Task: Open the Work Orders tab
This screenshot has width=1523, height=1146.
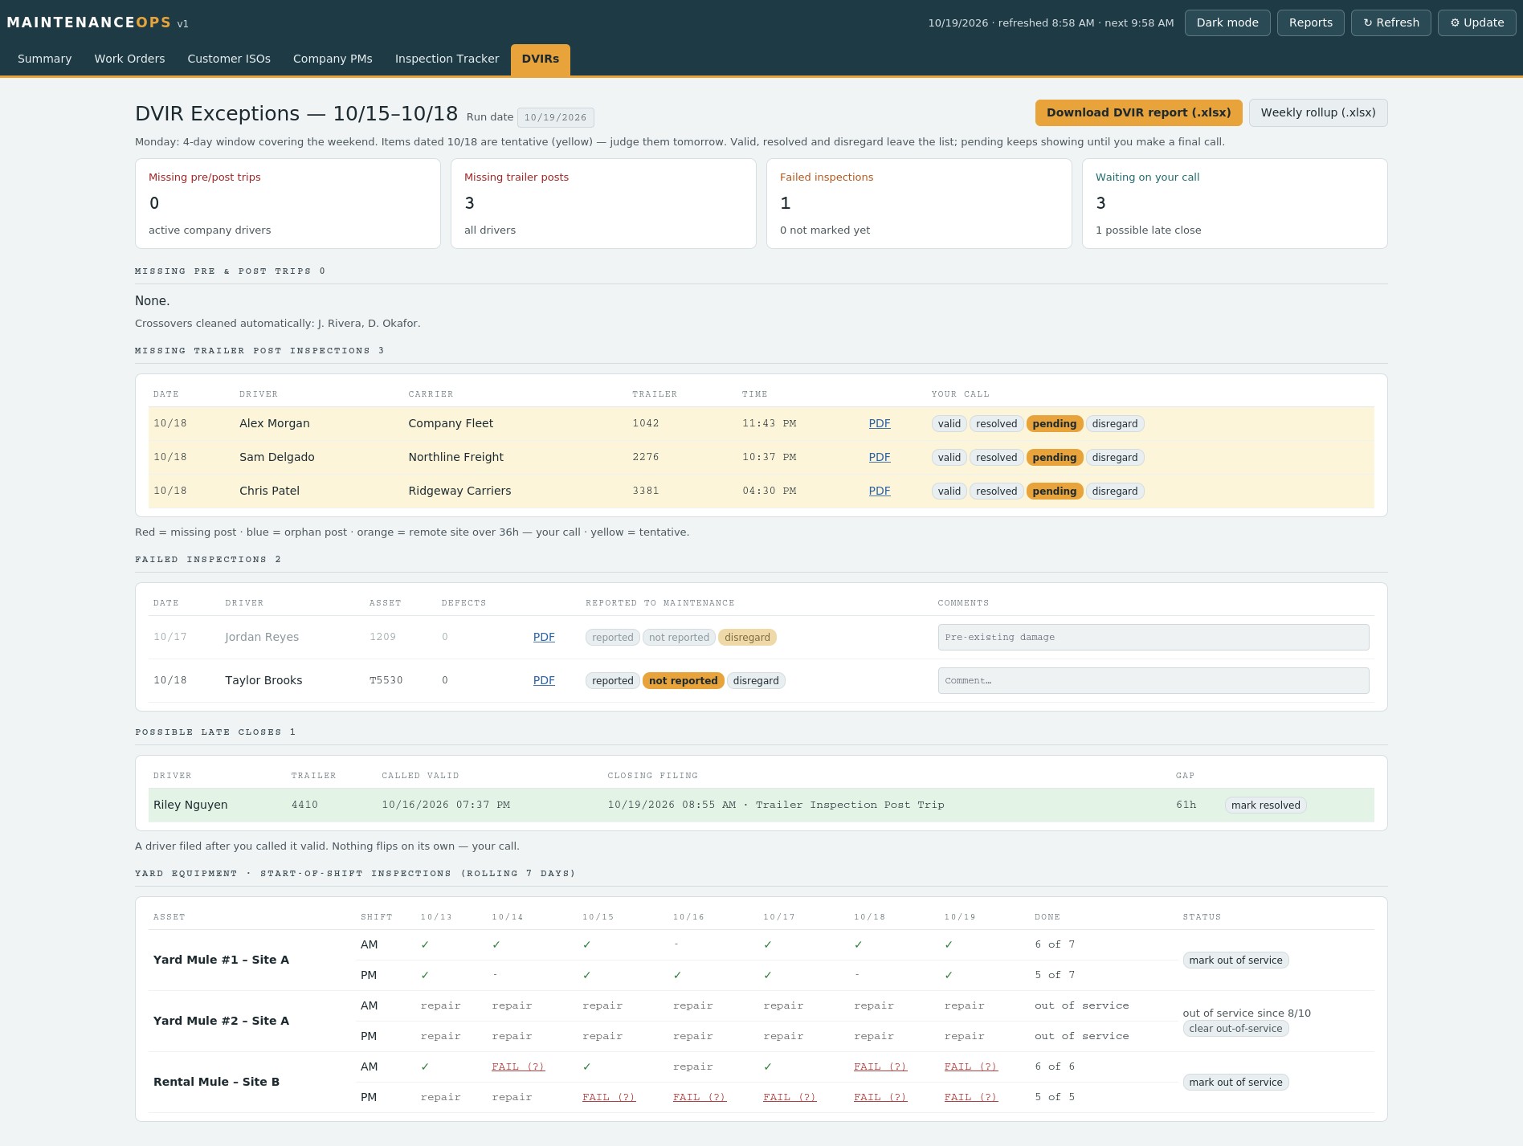Action: coord(129,59)
